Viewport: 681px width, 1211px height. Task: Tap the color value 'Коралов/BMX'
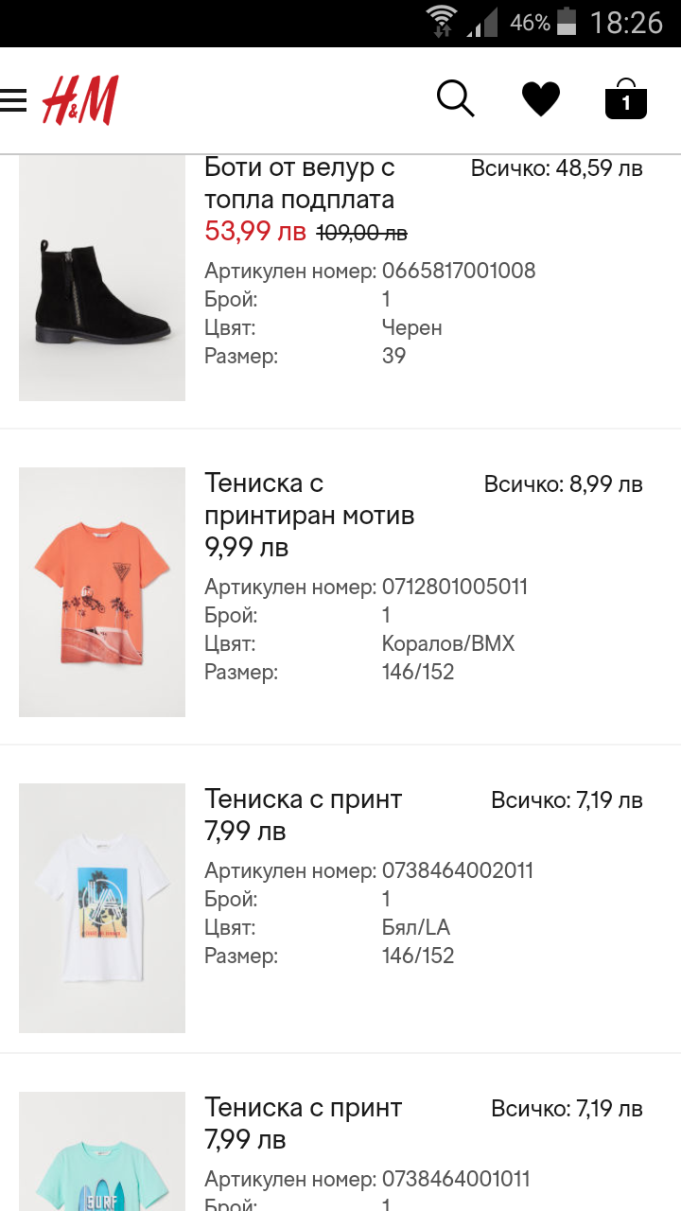[x=448, y=644]
